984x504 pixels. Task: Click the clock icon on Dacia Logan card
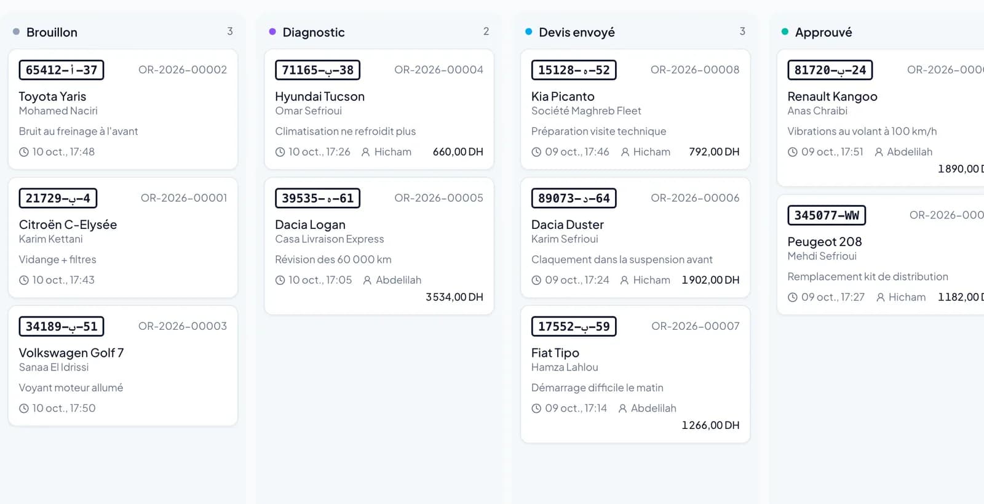[280, 280]
